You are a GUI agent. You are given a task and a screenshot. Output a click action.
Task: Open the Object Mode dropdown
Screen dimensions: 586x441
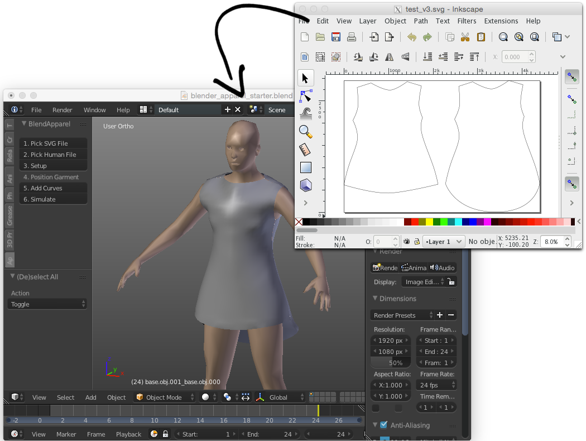pos(166,397)
